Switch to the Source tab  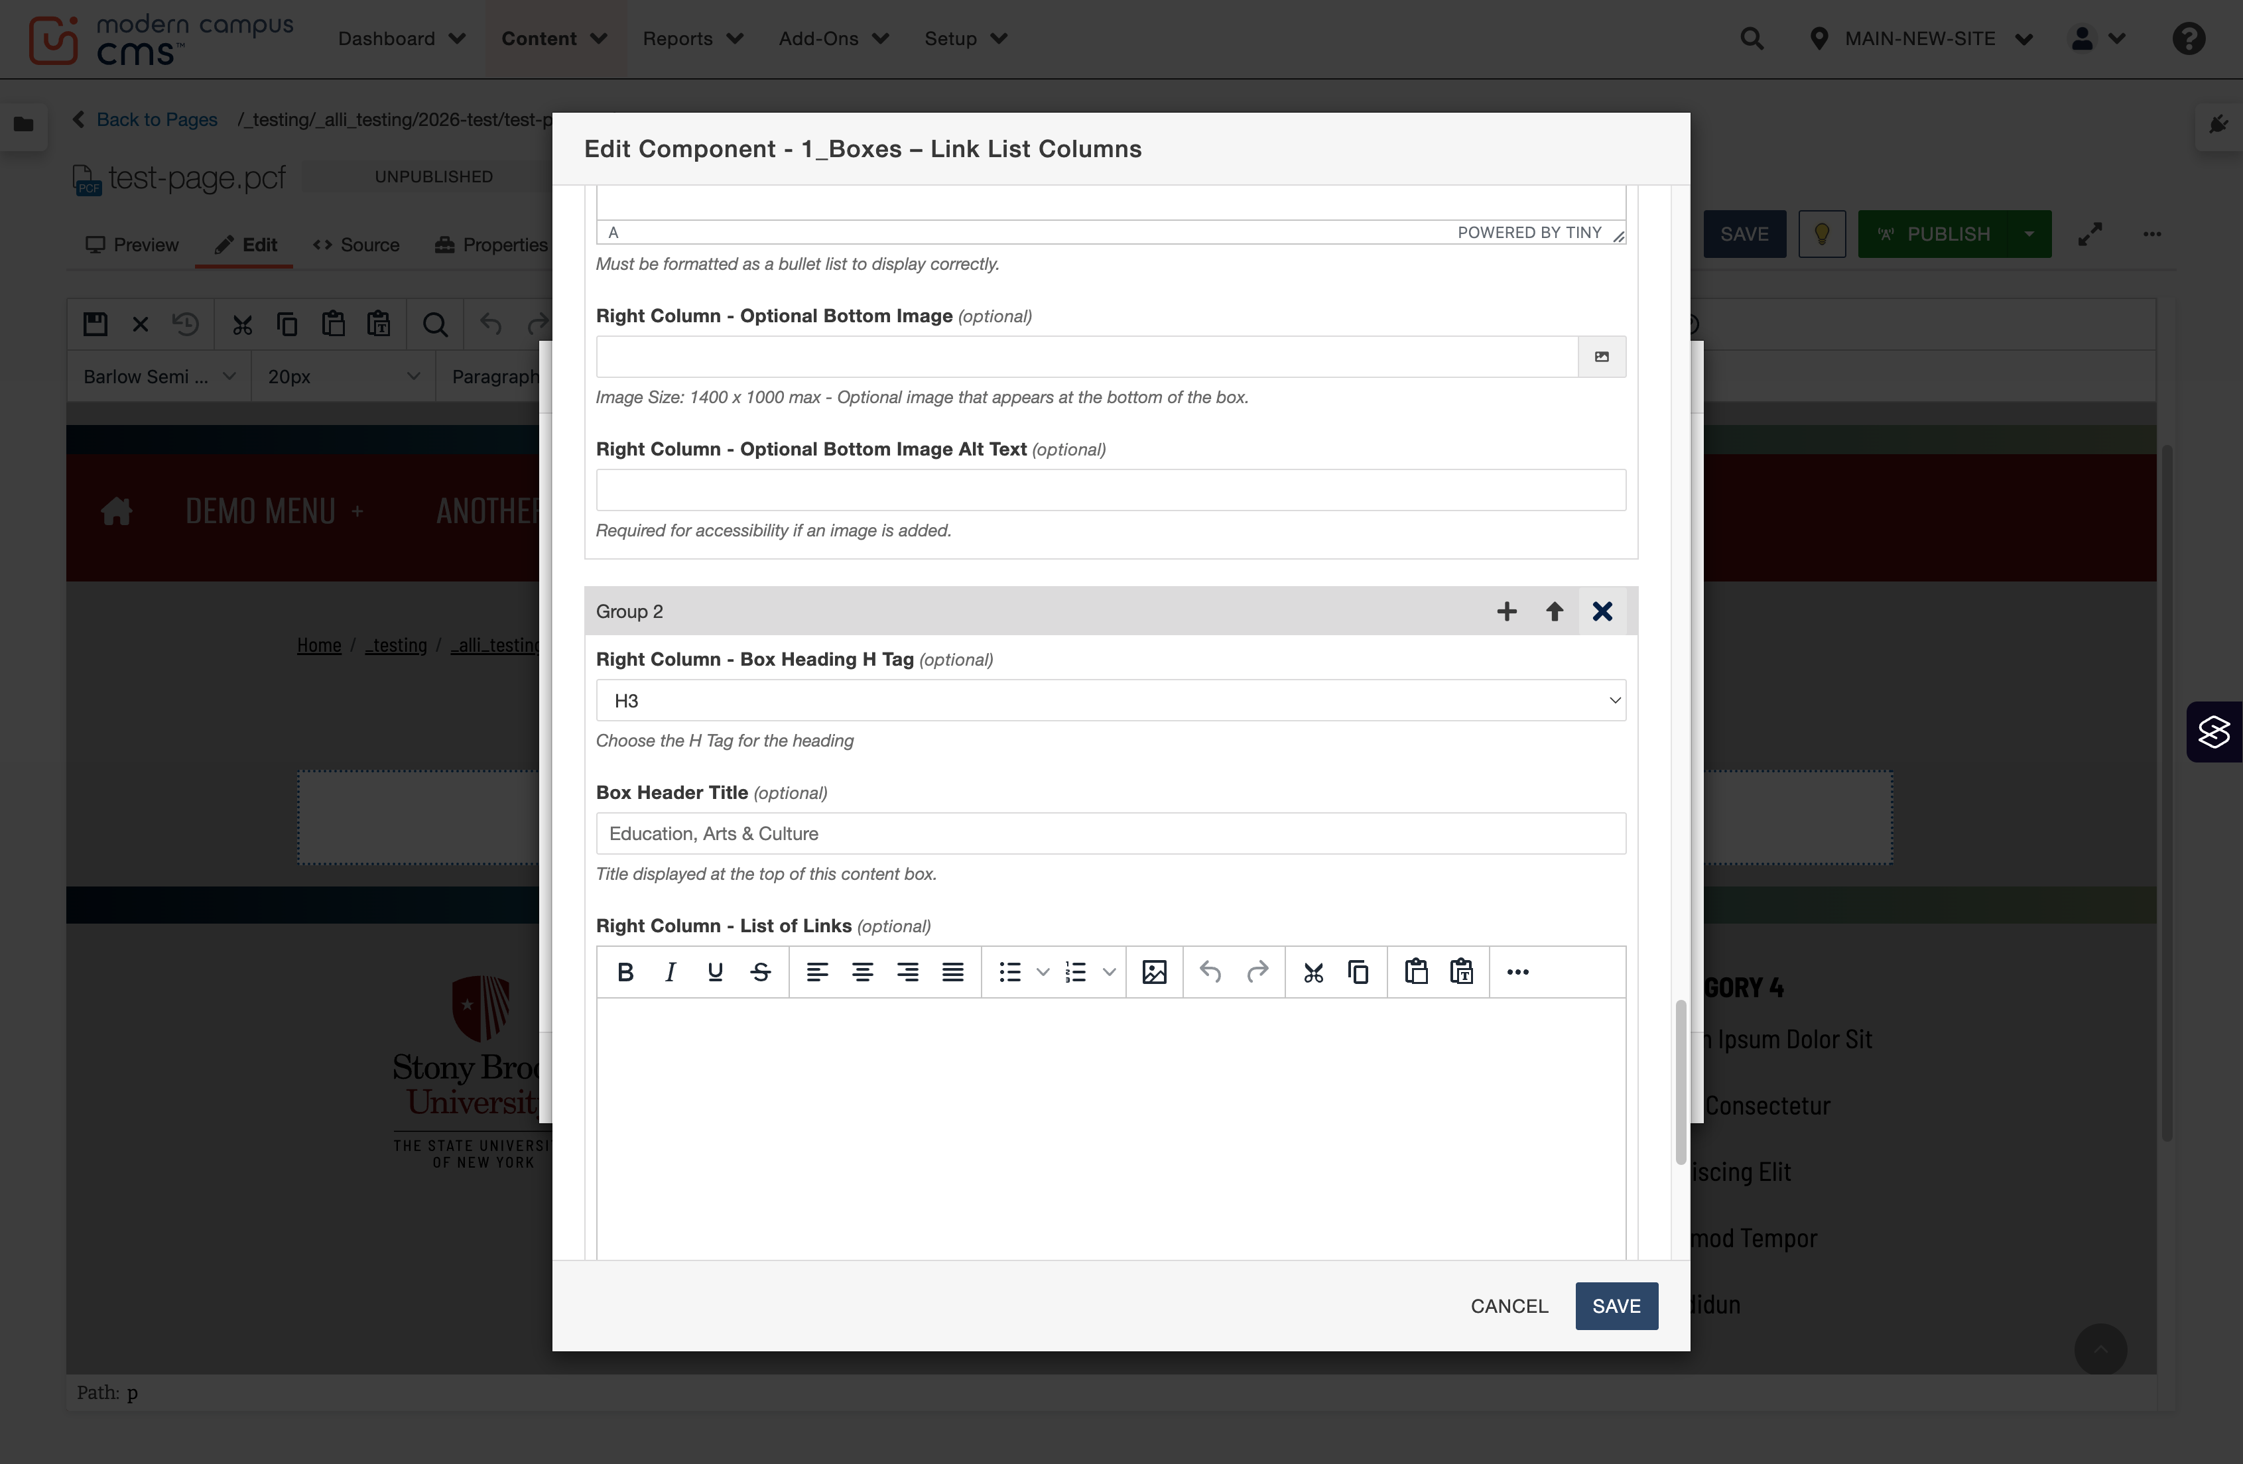click(356, 245)
